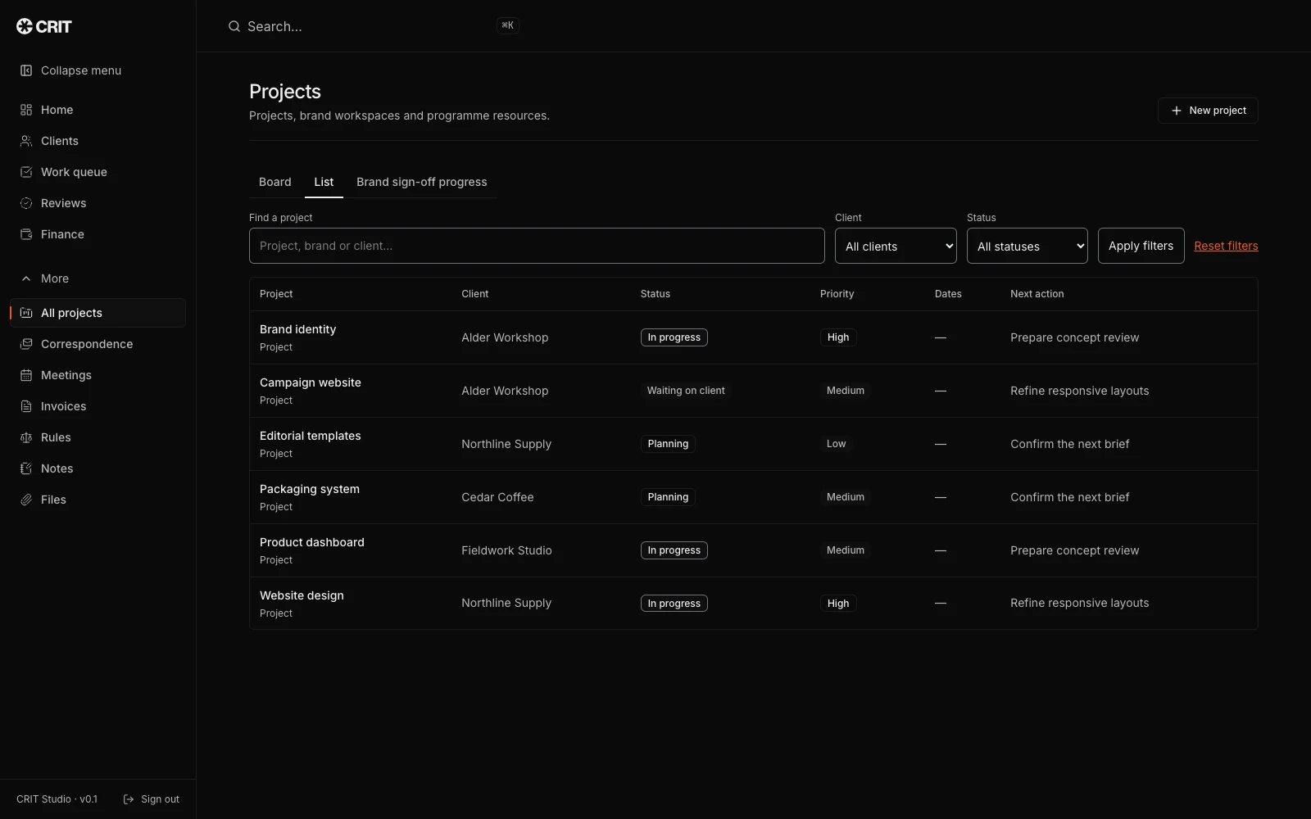Click the Sign out text
The width and height of the screenshot is (1311, 819).
tap(160, 799)
